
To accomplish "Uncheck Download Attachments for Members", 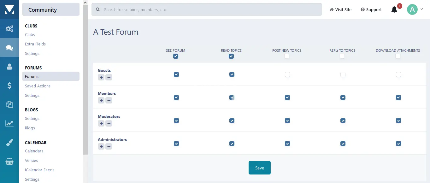I will coord(398,97).
